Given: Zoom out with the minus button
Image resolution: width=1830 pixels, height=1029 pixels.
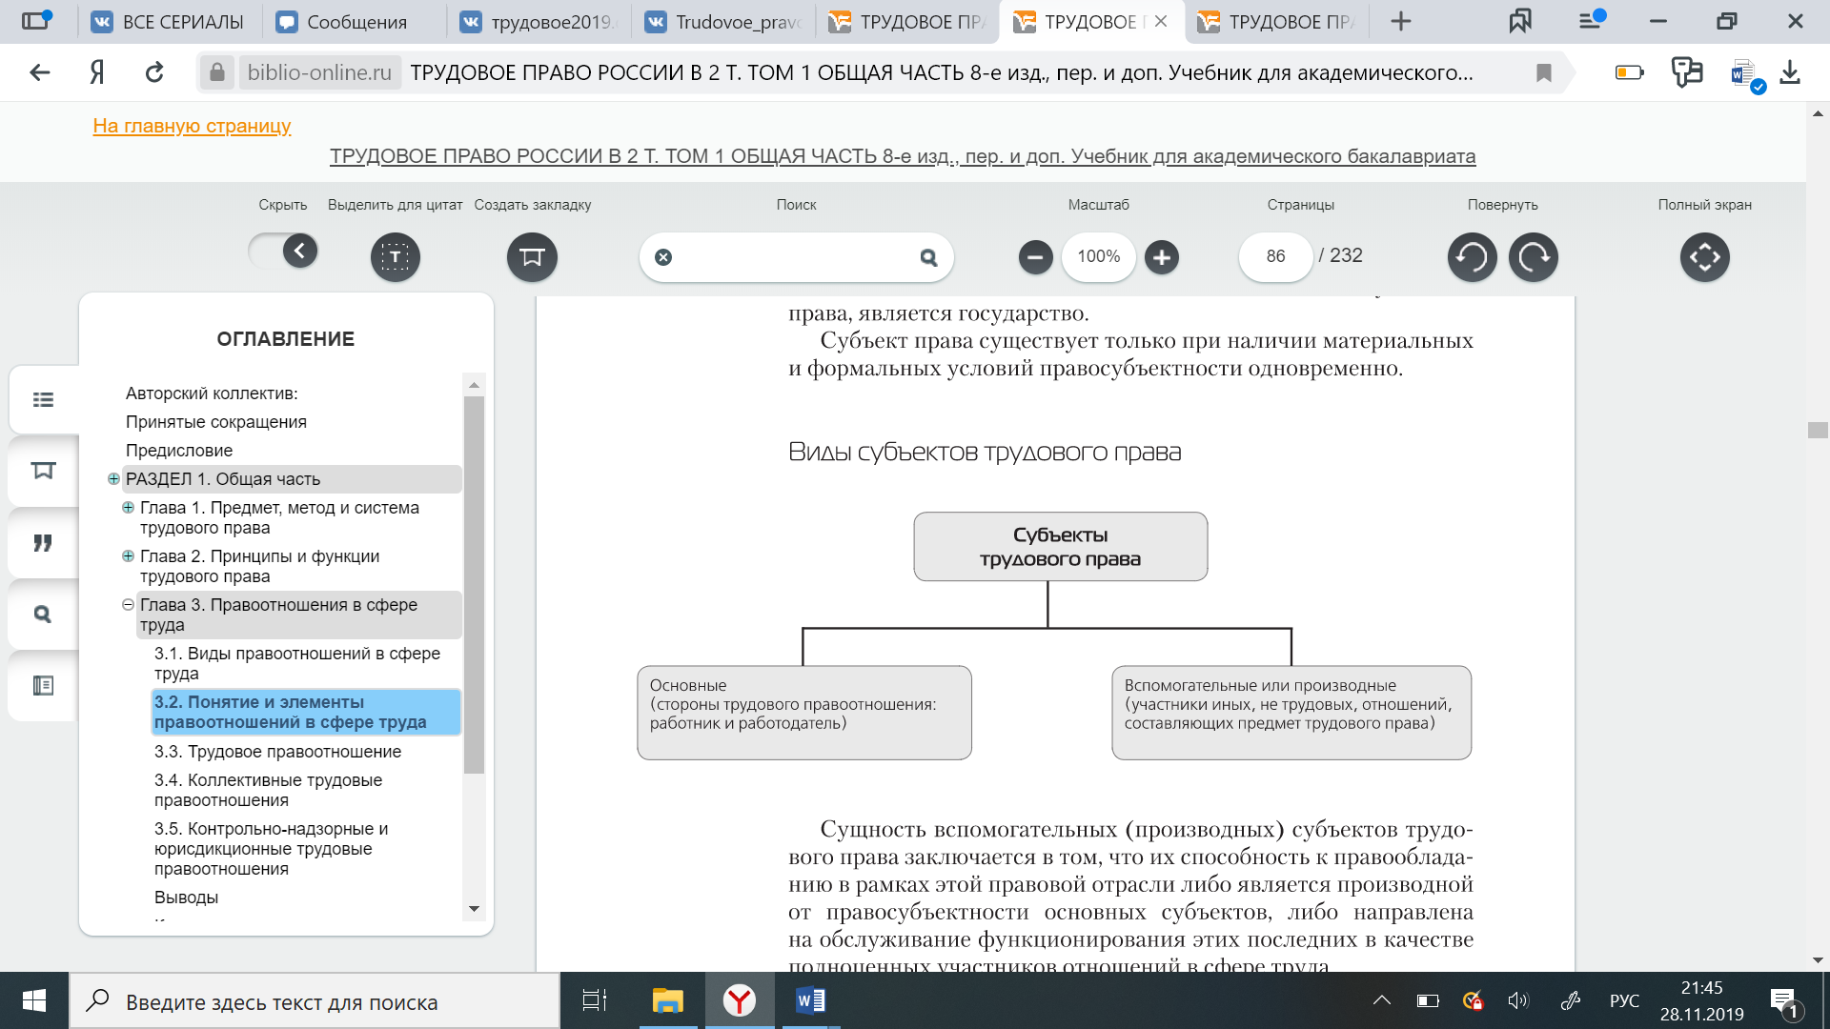Looking at the screenshot, I should click(x=1035, y=257).
